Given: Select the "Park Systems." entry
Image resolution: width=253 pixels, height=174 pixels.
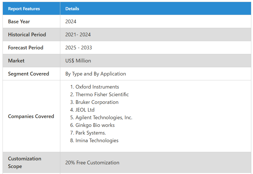Looking at the screenshot, I should tap(91, 133).
